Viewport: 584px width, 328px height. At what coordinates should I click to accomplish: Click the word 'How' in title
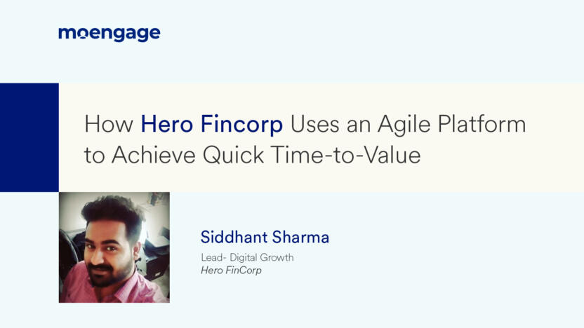coord(109,124)
